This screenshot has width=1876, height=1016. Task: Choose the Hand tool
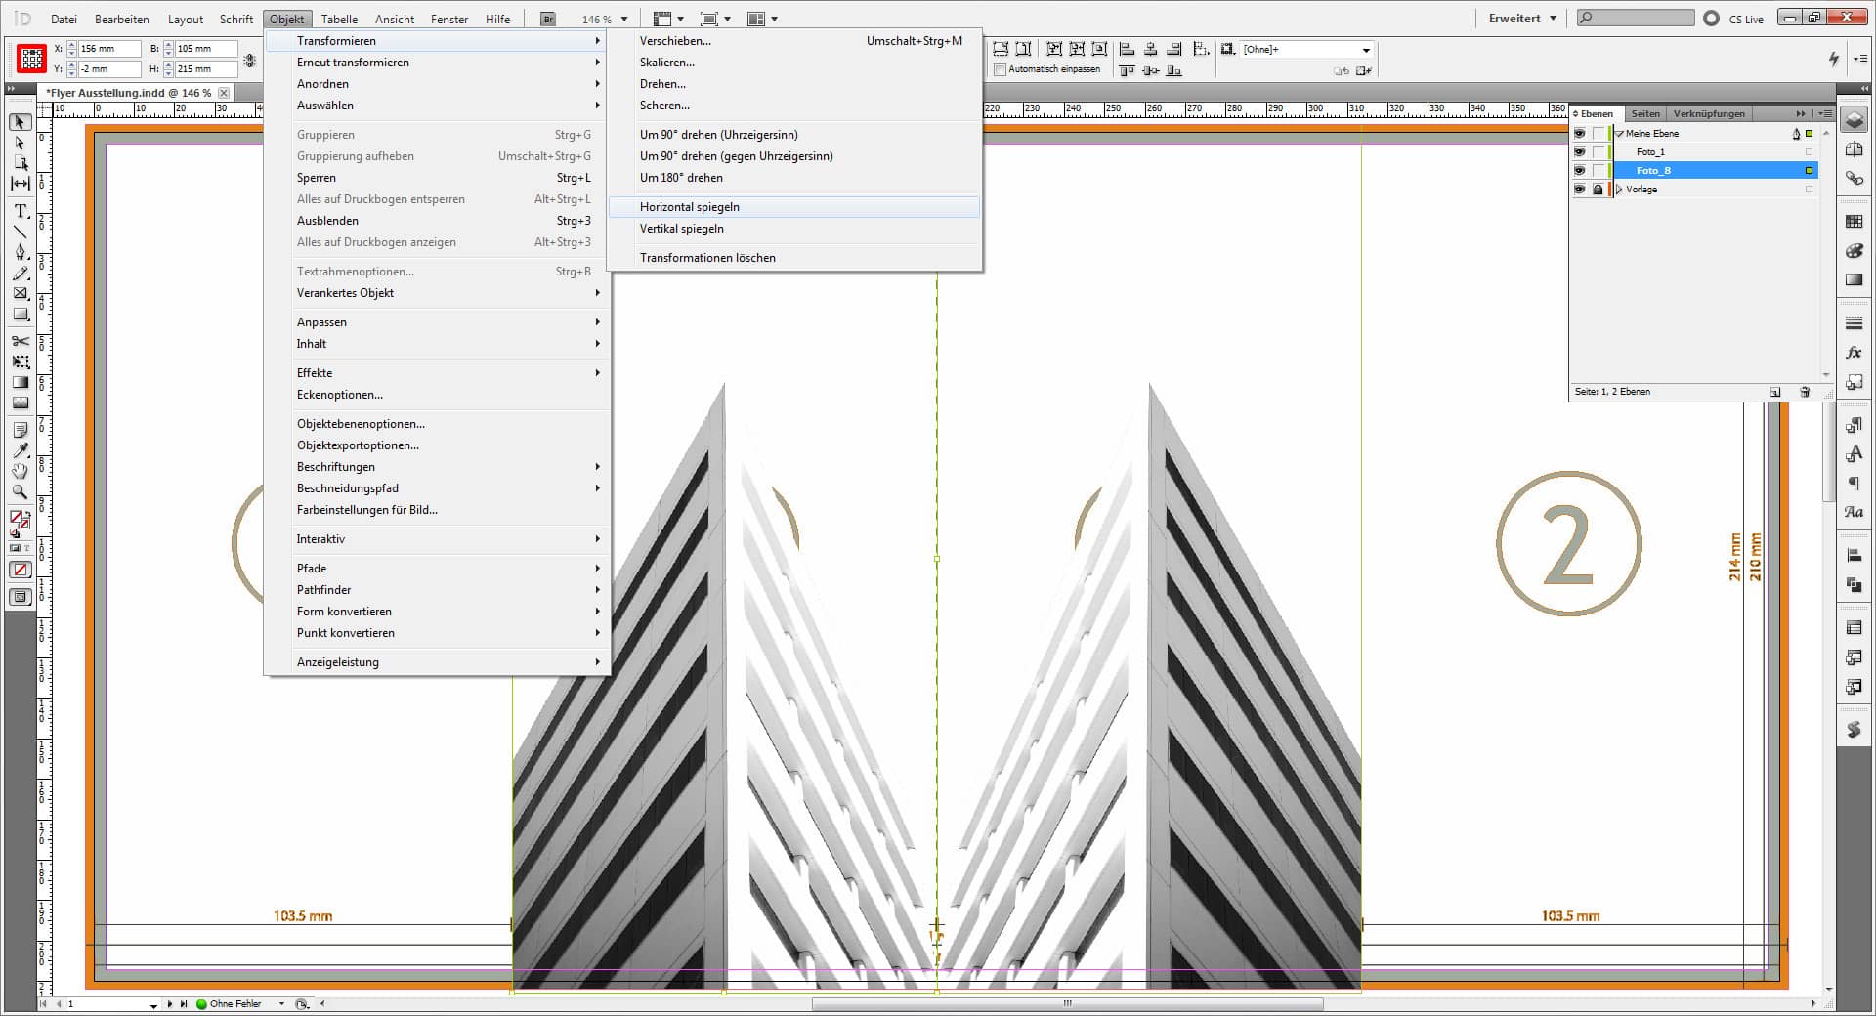pyautogui.click(x=20, y=471)
